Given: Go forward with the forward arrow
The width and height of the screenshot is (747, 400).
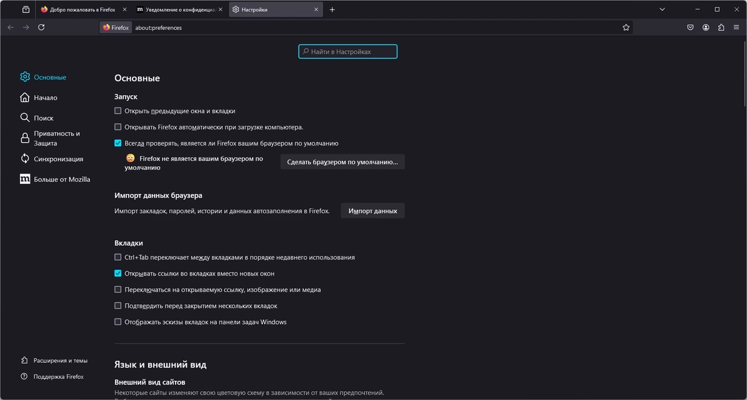Looking at the screenshot, I should click(x=26, y=27).
